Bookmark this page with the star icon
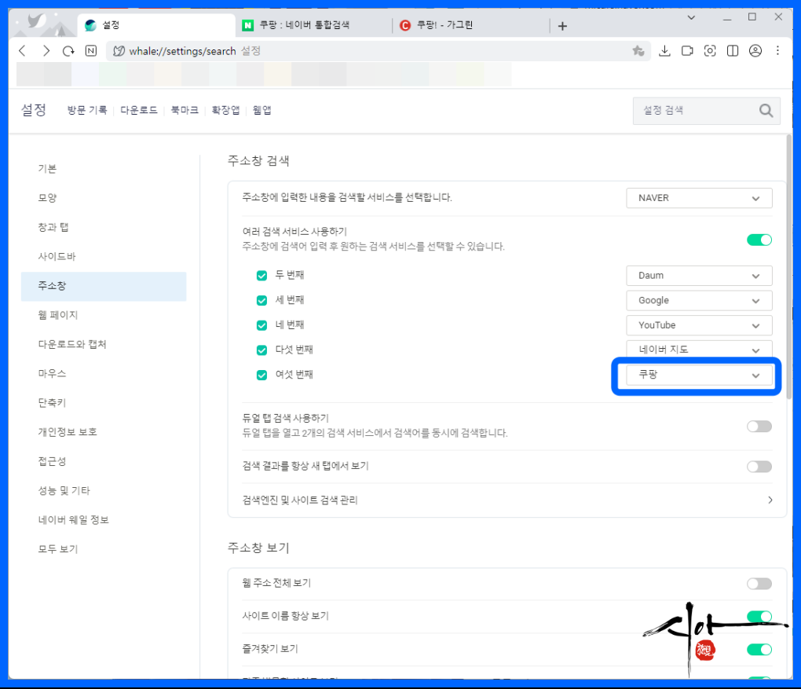The height and width of the screenshot is (689, 801). pyautogui.click(x=638, y=50)
